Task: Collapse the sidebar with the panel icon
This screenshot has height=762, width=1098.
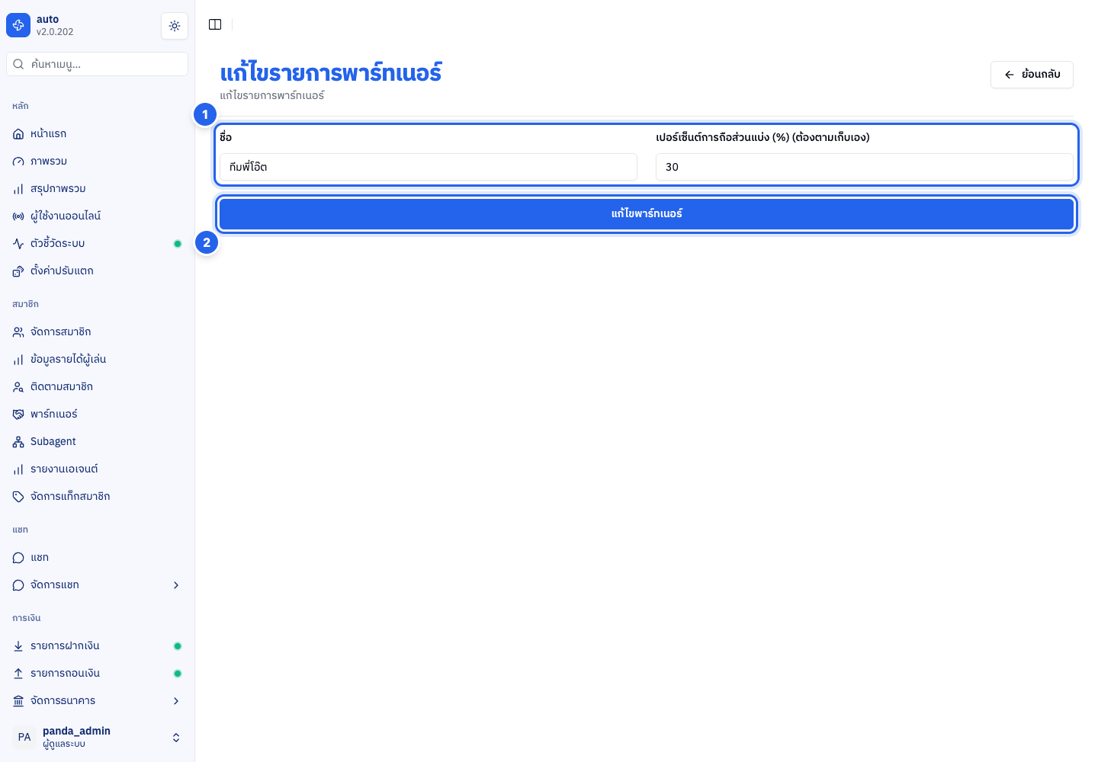Action: coord(215,24)
